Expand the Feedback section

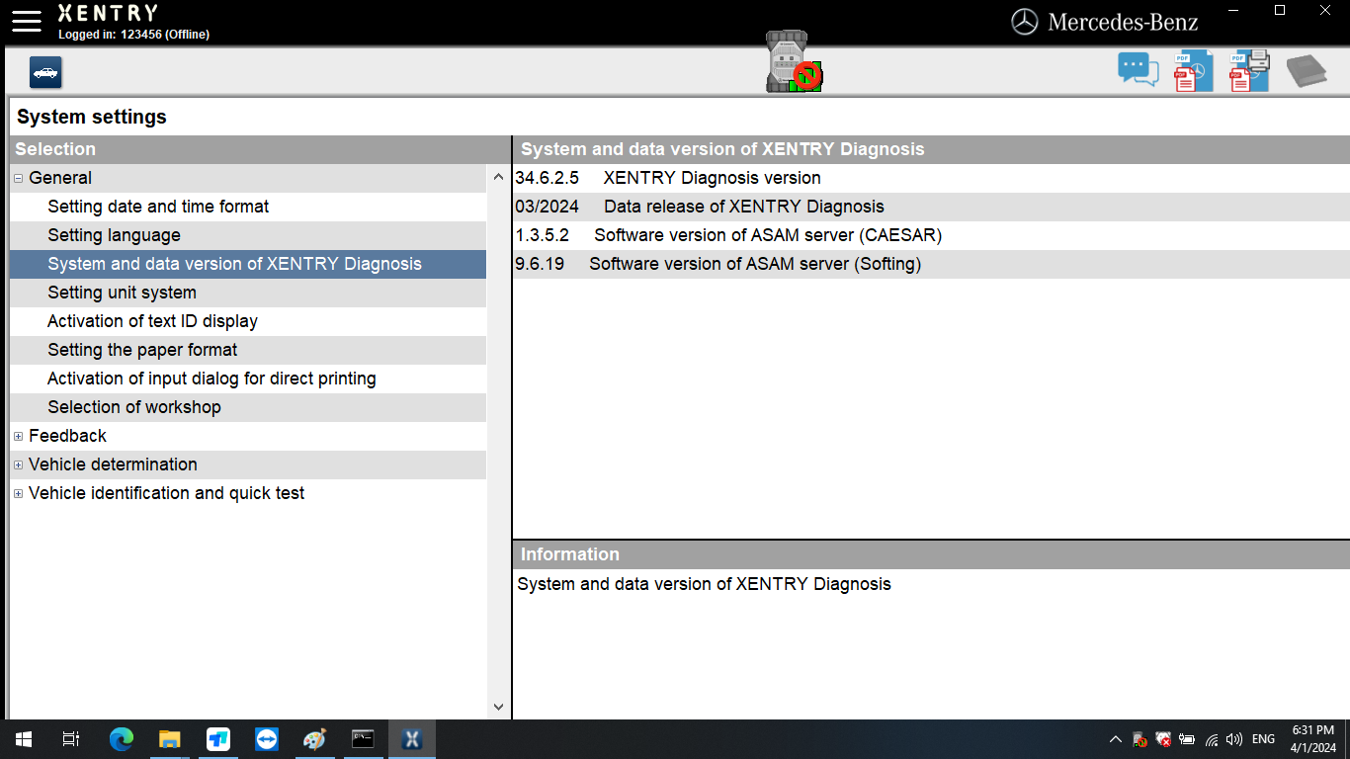[17, 436]
